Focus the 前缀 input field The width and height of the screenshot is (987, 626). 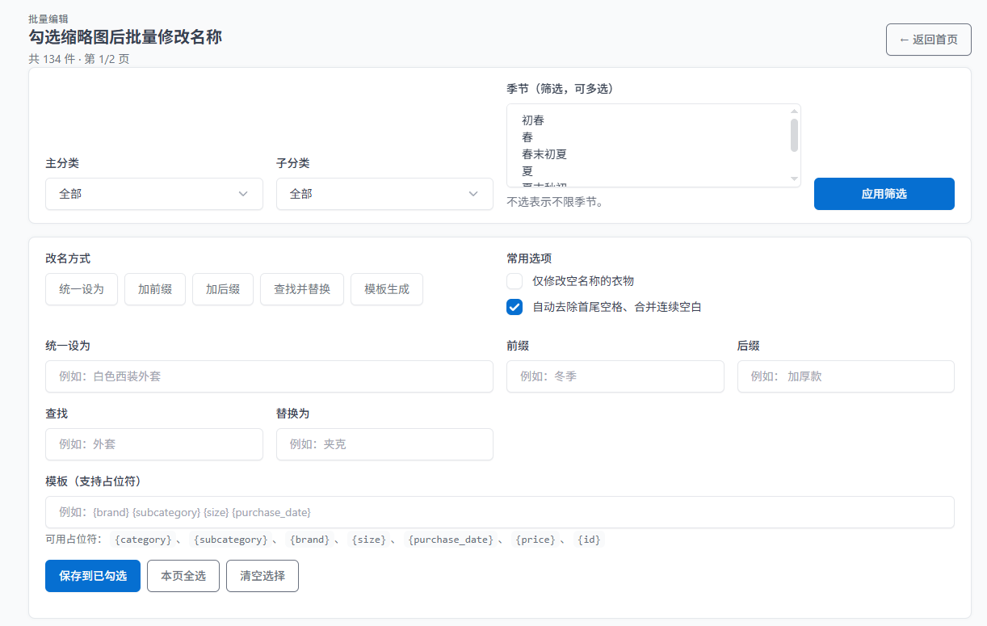tap(615, 376)
